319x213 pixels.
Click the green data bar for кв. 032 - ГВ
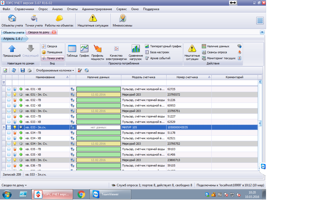tap(98, 100)
